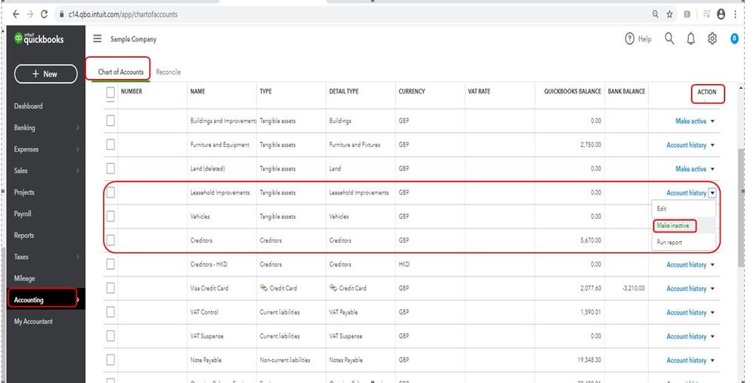Make Land (deleted) account active

pyautogui.click(x=690, y=169)
